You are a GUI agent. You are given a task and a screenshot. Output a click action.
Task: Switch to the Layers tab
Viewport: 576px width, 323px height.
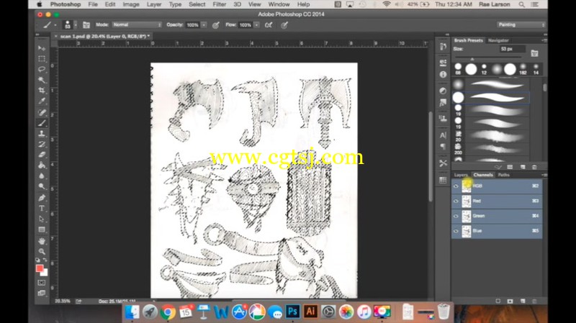tap(461, 175)
